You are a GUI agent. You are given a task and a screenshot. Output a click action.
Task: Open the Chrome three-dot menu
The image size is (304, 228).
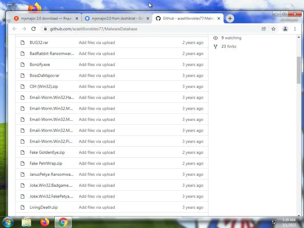tap(295, 29)
